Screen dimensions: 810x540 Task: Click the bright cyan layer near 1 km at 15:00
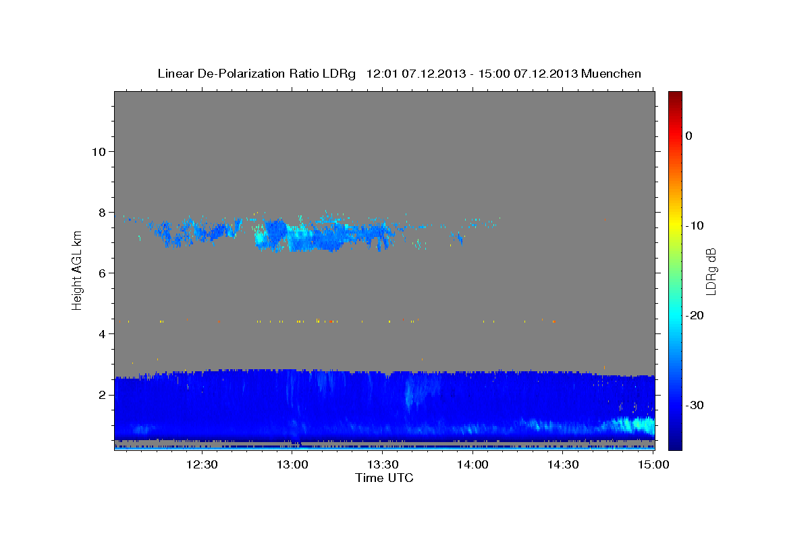[634, 425]
